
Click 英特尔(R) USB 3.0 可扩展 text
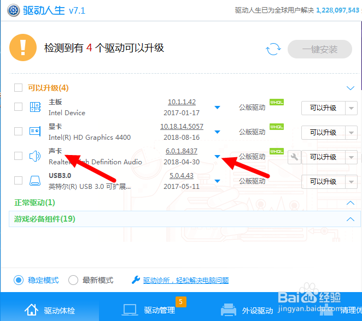click(90, 187)
